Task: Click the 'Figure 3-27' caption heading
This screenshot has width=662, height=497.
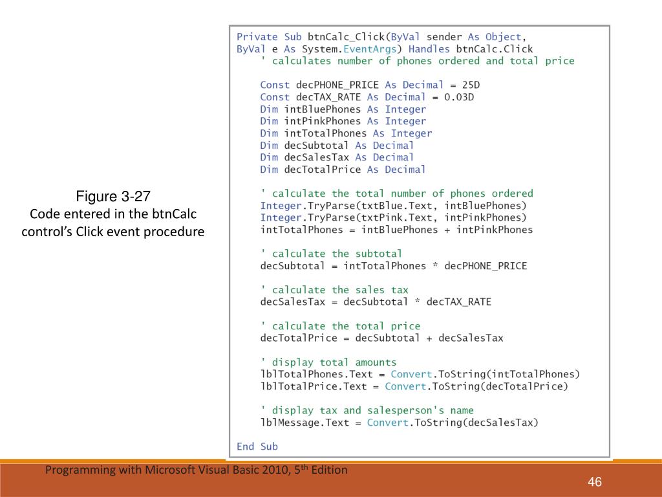Action: point(113,196)
